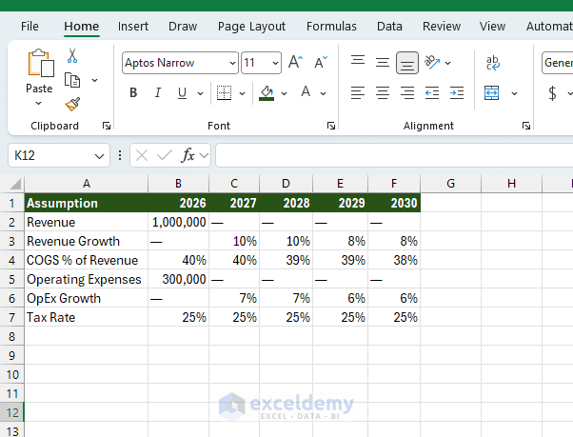
Task: Switch to the Page Layout tab
Action: click(252, 27)
